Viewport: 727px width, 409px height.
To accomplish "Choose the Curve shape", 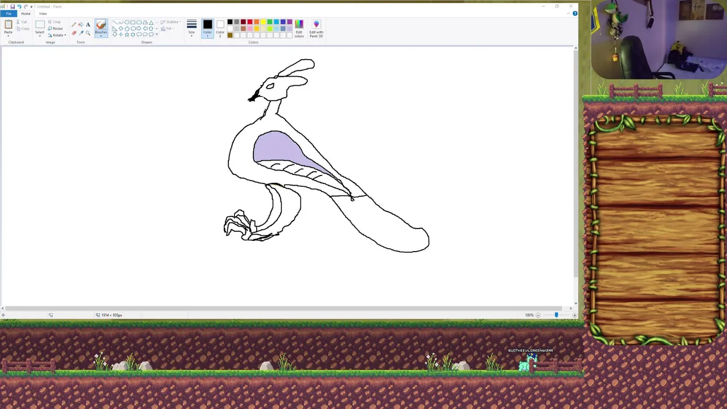I will coord(120,22).
